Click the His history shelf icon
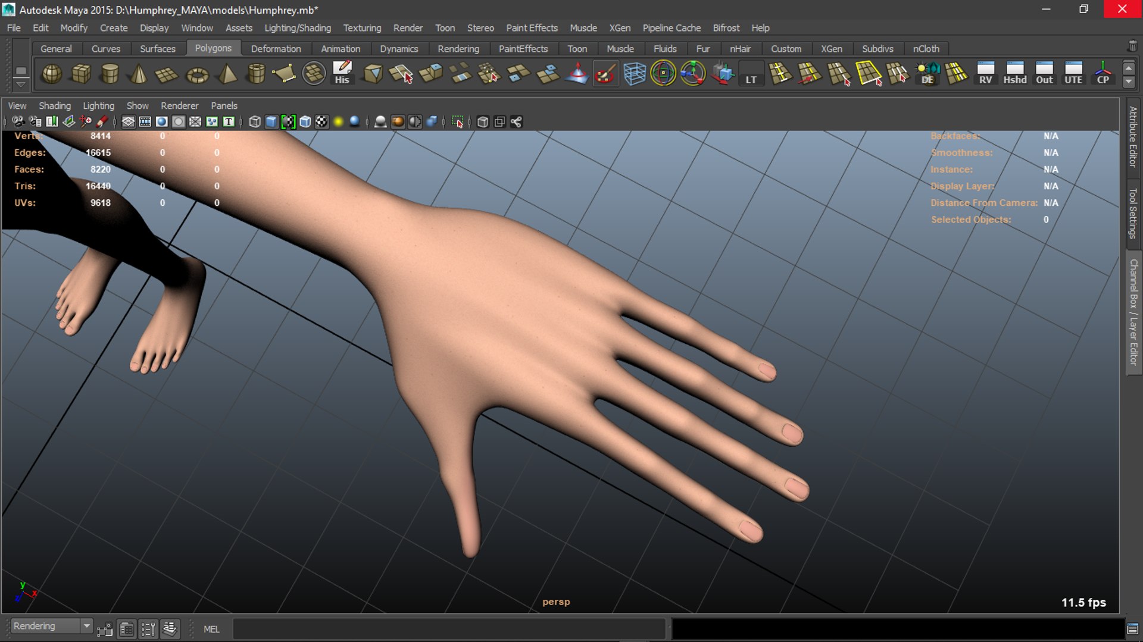1143x642 pixels. point(342,74)
